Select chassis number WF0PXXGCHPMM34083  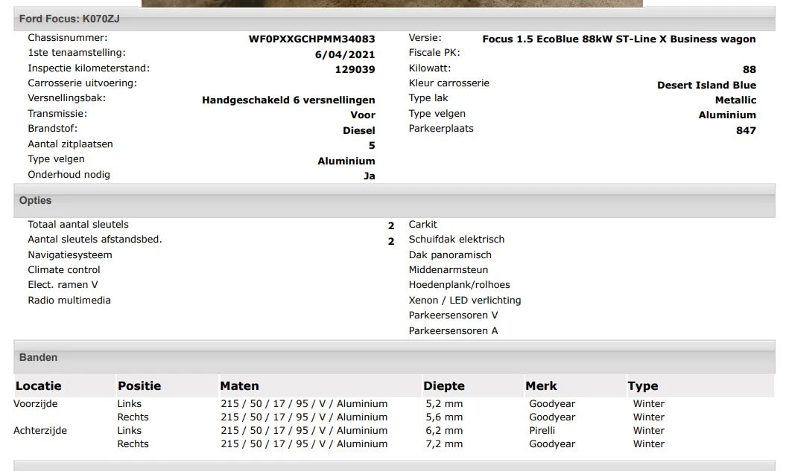click(311, 39)
